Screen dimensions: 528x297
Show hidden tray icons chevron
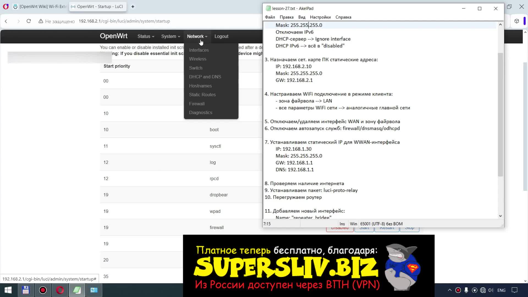(450, 290)
